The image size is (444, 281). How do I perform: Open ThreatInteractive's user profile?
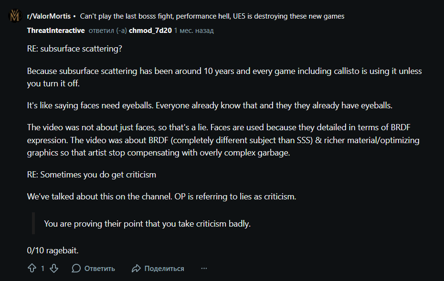(x=56, y=31)
